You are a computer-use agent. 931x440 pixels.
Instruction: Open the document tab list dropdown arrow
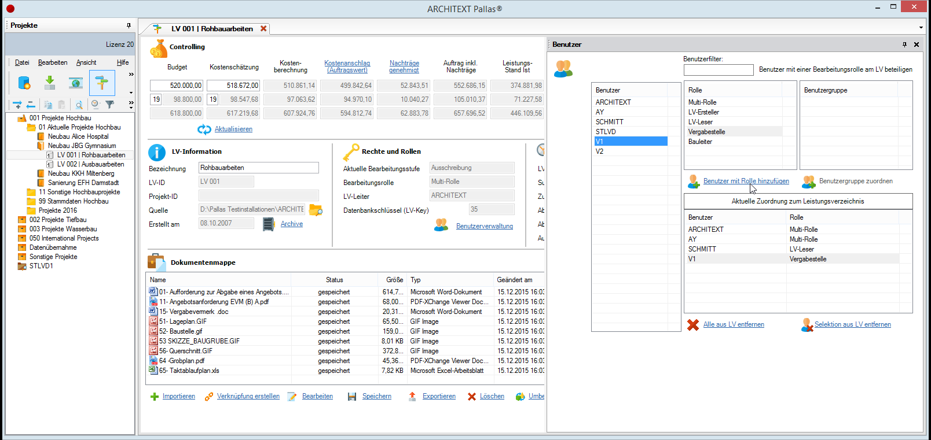[921, 28]
